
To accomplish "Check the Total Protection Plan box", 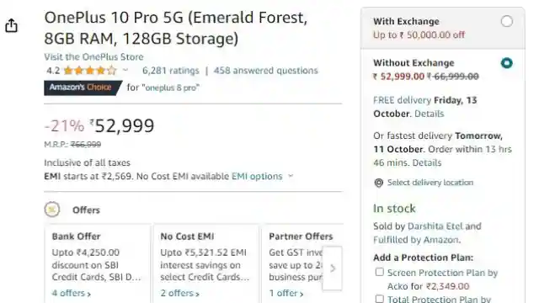I will click(379, 299).
